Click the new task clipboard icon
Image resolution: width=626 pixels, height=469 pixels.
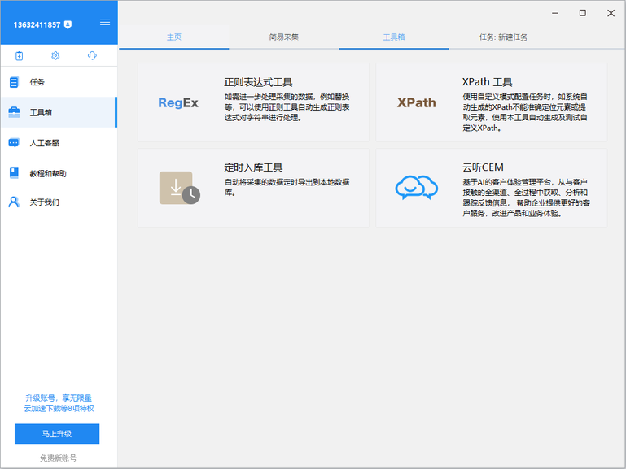[x=20, y=56]
